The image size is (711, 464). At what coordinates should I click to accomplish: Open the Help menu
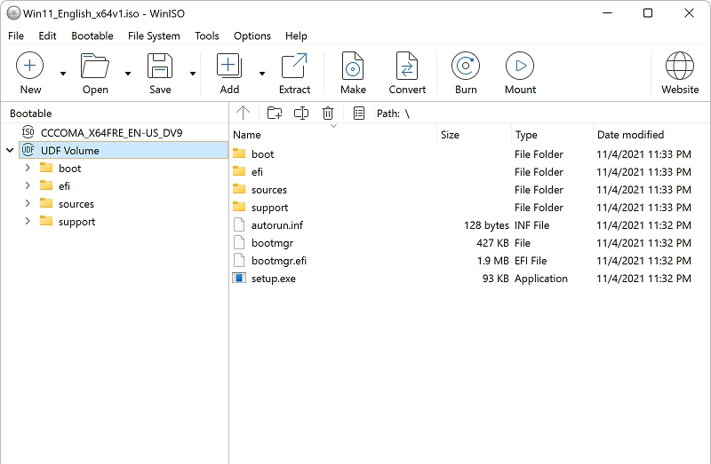296,35
